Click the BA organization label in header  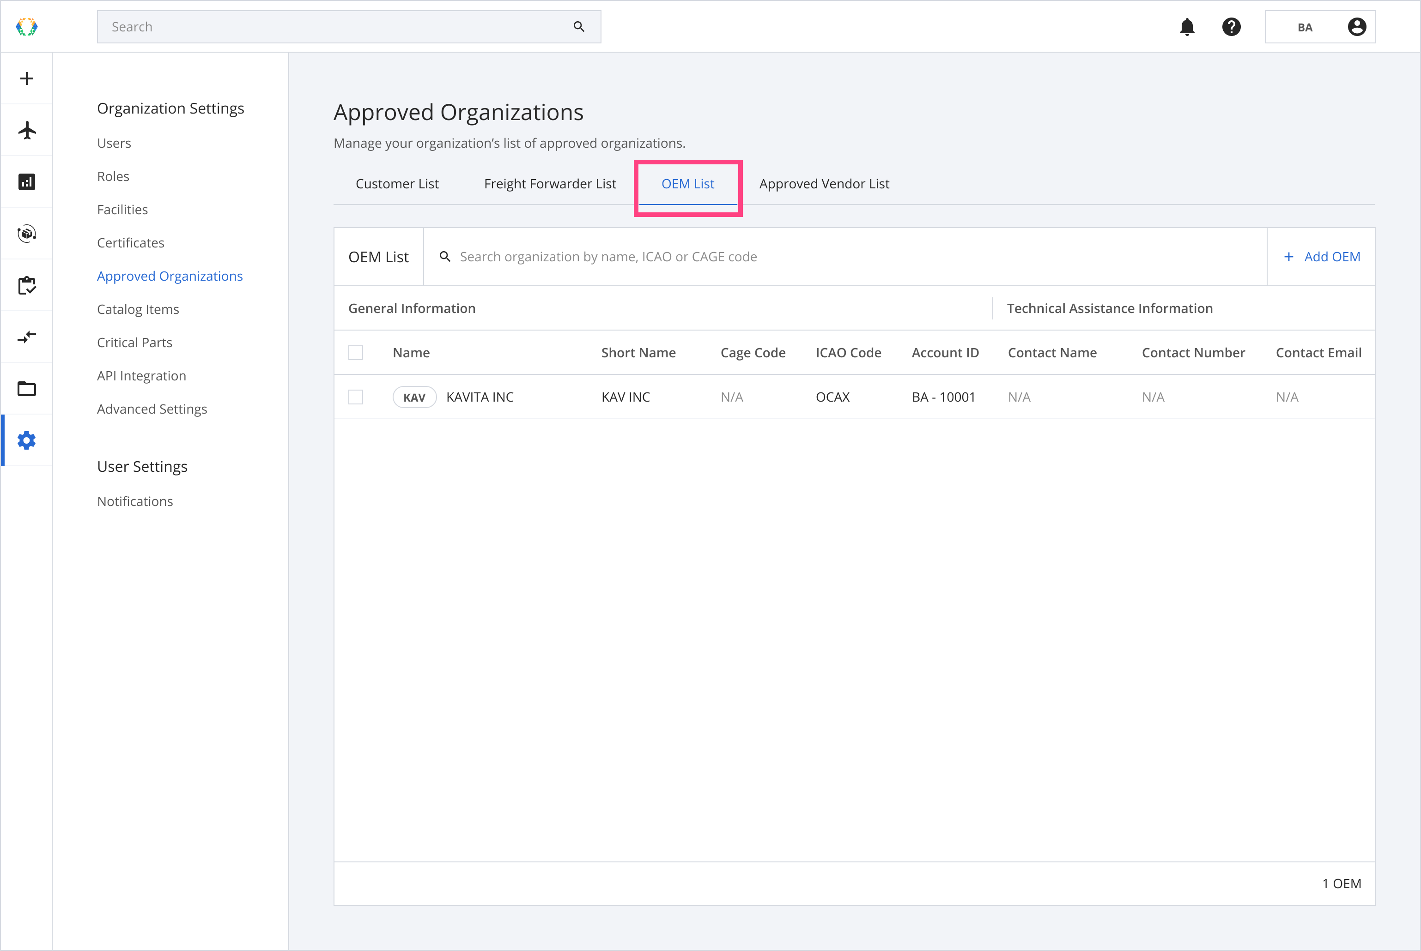(x=1305, y=27)
